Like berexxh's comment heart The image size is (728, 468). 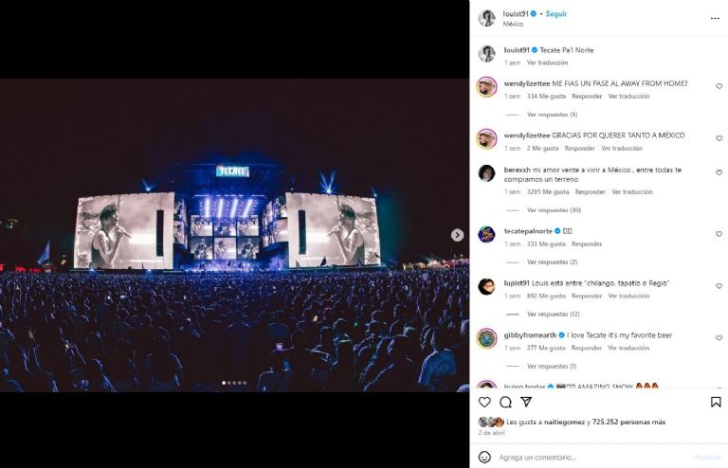point(719,173)
